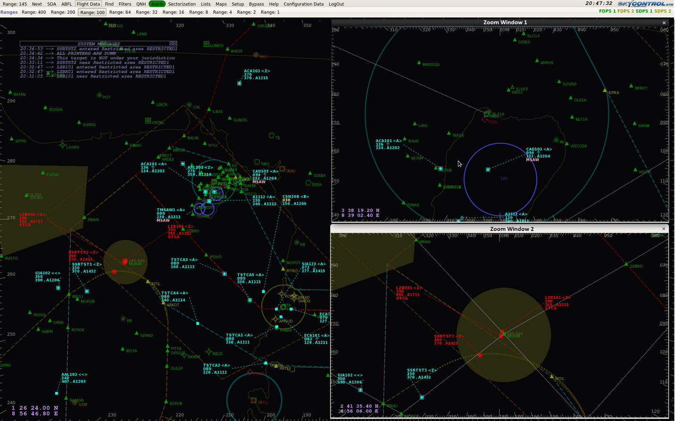This screenshot has width=675, height=421.
Task: Click the ONTAL navaid square icon
Action: (148, 121)
